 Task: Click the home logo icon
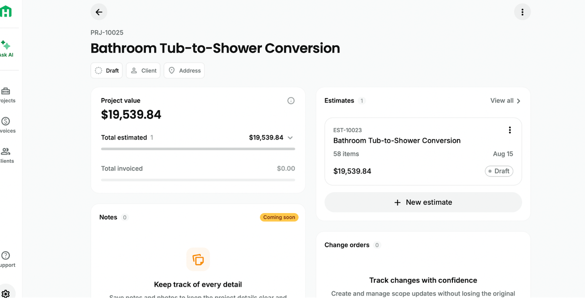(6, 12)
